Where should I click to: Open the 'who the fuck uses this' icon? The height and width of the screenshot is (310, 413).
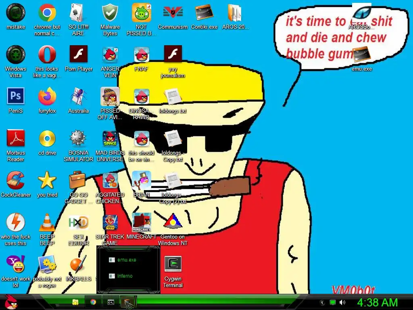[16, 222]
